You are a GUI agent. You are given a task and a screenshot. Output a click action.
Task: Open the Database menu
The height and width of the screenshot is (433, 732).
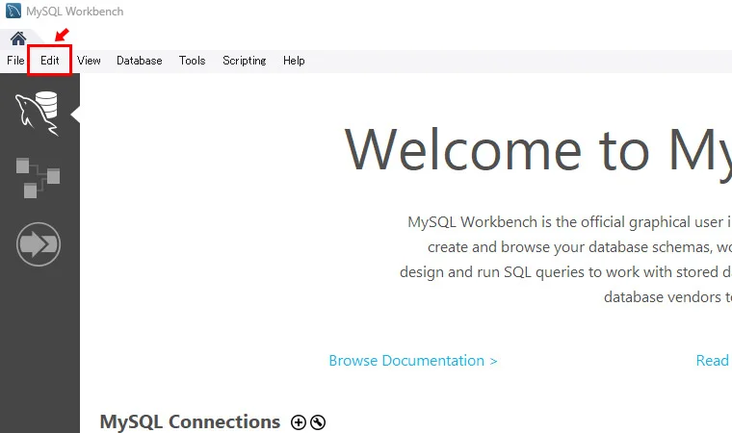[x=139, y=61]
